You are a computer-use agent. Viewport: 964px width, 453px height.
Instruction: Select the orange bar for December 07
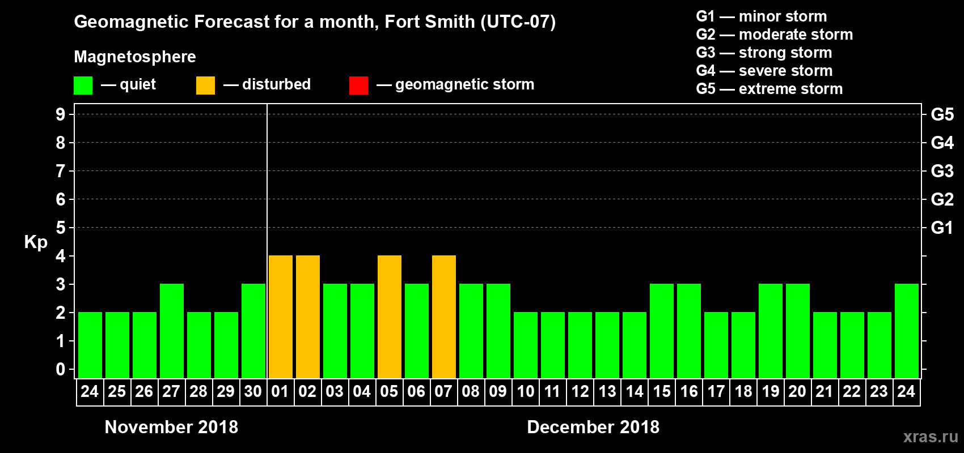tap(444, 317)
